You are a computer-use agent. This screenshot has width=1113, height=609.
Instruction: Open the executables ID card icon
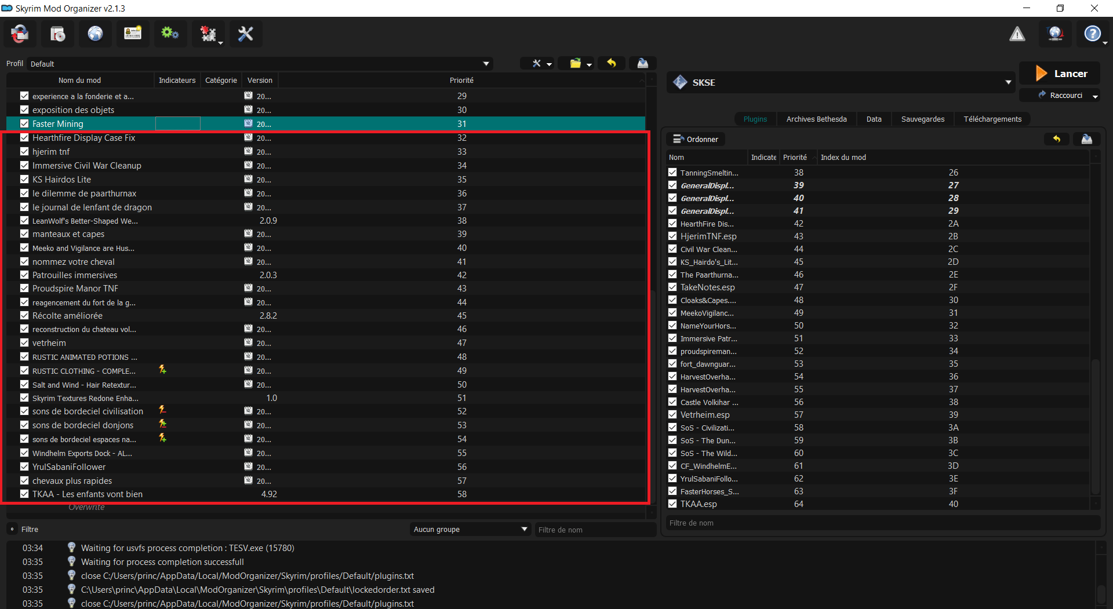[x=133, y=34]
